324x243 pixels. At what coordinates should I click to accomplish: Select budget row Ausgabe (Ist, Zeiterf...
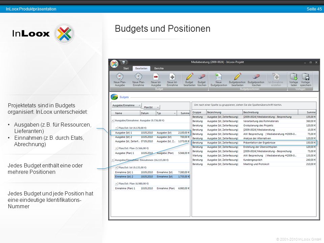[x=152, y=141]
